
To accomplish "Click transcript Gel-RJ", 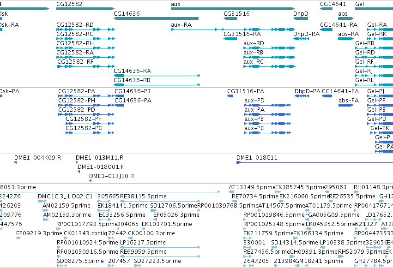I will [x=374, y=76].
